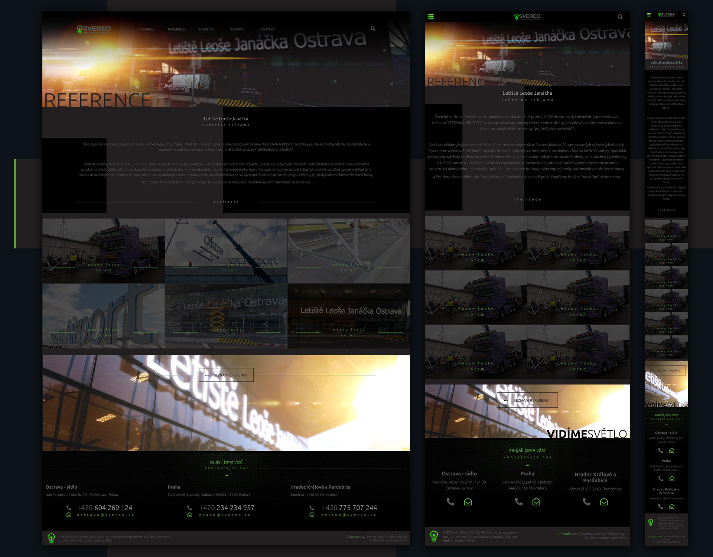Open desktop gallery photo of lit Letiště sign
The image size is (713, 557).
[x=349, y=316]
